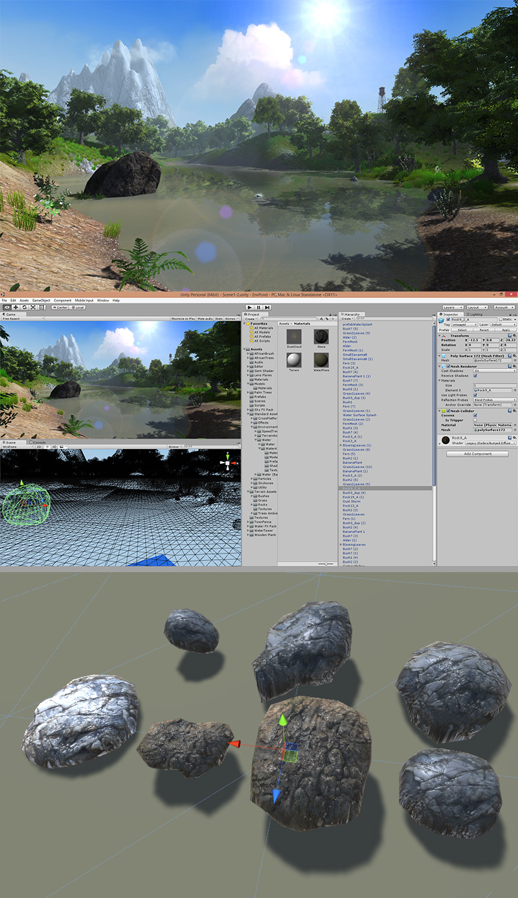518x898 pixels.
Task: Switch to the Console tab
Action: [39, 443]
